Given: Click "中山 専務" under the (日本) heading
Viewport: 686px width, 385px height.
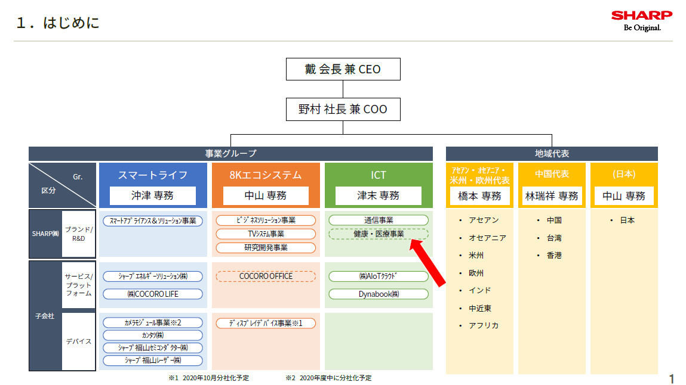Looking at the screenshot, I should click(x=624, y=196).
